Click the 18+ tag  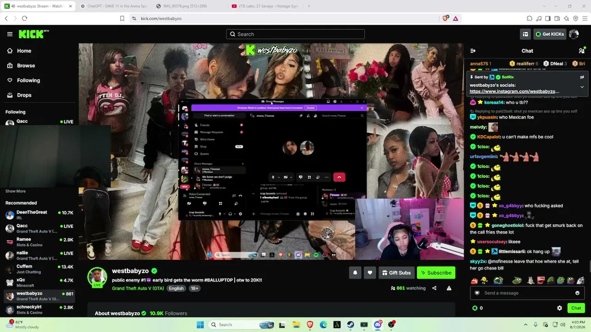pyautogui.click(x=194, y=288)
